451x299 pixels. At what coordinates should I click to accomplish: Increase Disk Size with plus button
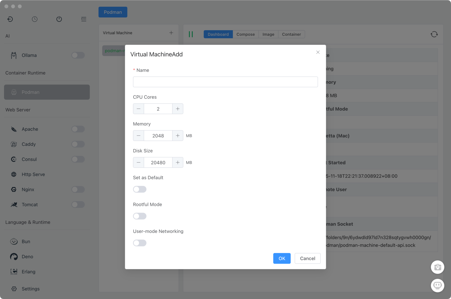click(178, 162)
